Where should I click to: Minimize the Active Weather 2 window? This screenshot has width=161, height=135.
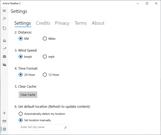(138, 3)
